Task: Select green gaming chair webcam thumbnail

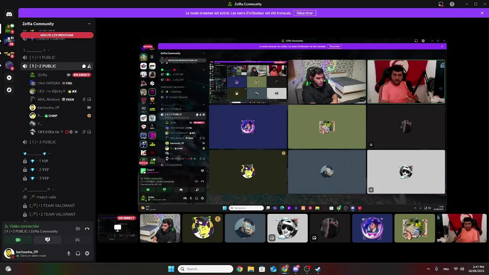Action: click(160, 228)
